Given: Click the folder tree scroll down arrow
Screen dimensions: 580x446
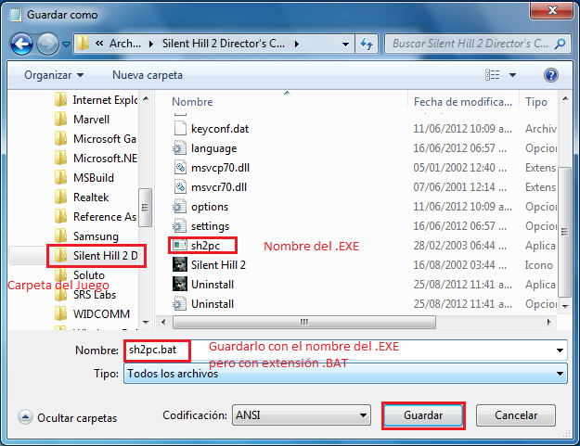Looking at the screenshot, I should click(146, 322).
